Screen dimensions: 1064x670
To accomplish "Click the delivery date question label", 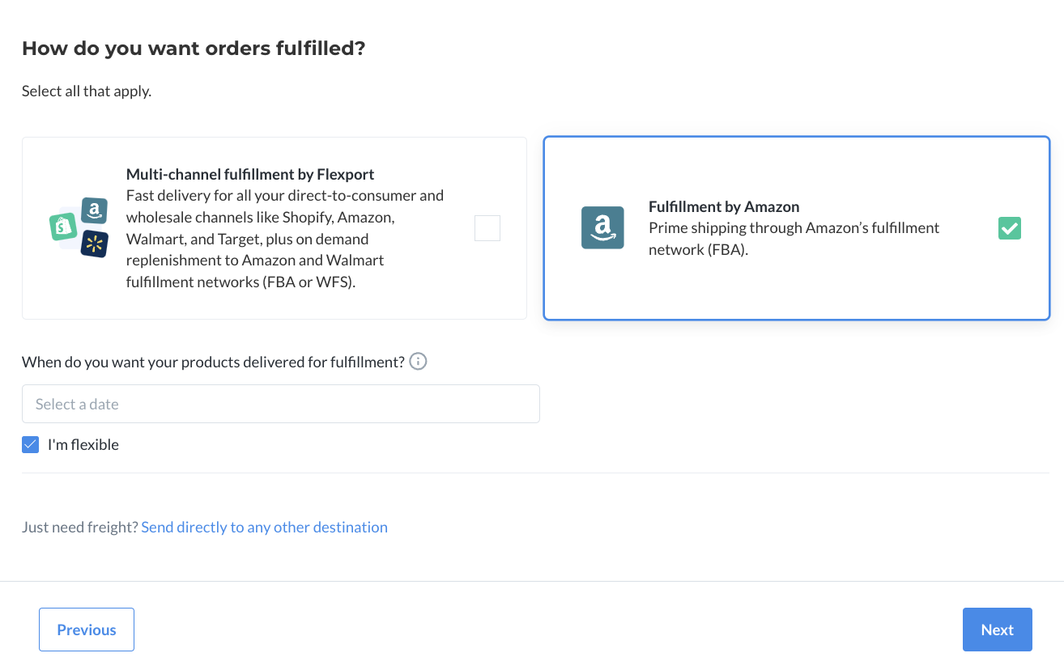I will click(x=214, y=362).
